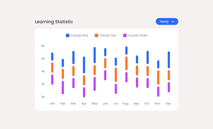Viewport: 213px width, 129px height.
Task: Click the 8h axis label
Action: (x=43, y=46)
